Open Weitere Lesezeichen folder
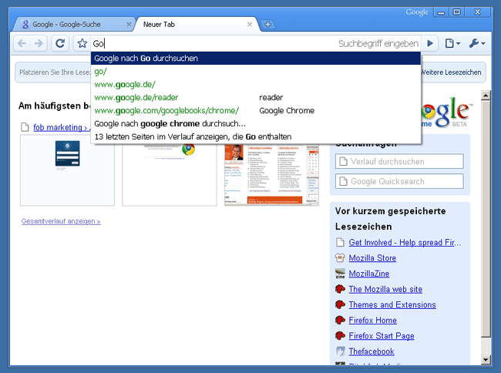Viewport: 501px width, 373px height. pyautogui.click(x=451, y=72)
